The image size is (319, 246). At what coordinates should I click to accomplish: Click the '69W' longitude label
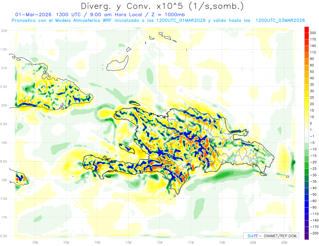[x=253, y=242]
